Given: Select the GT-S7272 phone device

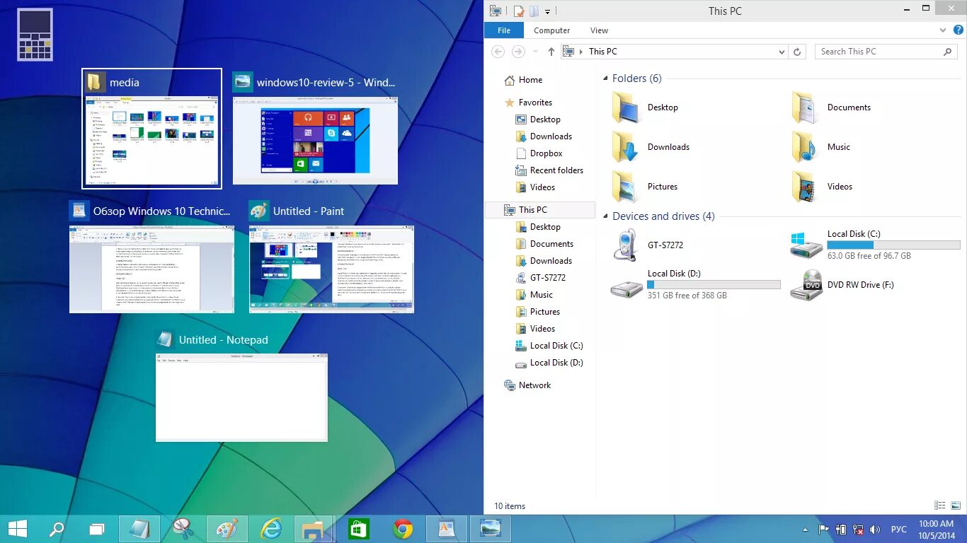Looking at the screenshot, I should click(647, 245).
